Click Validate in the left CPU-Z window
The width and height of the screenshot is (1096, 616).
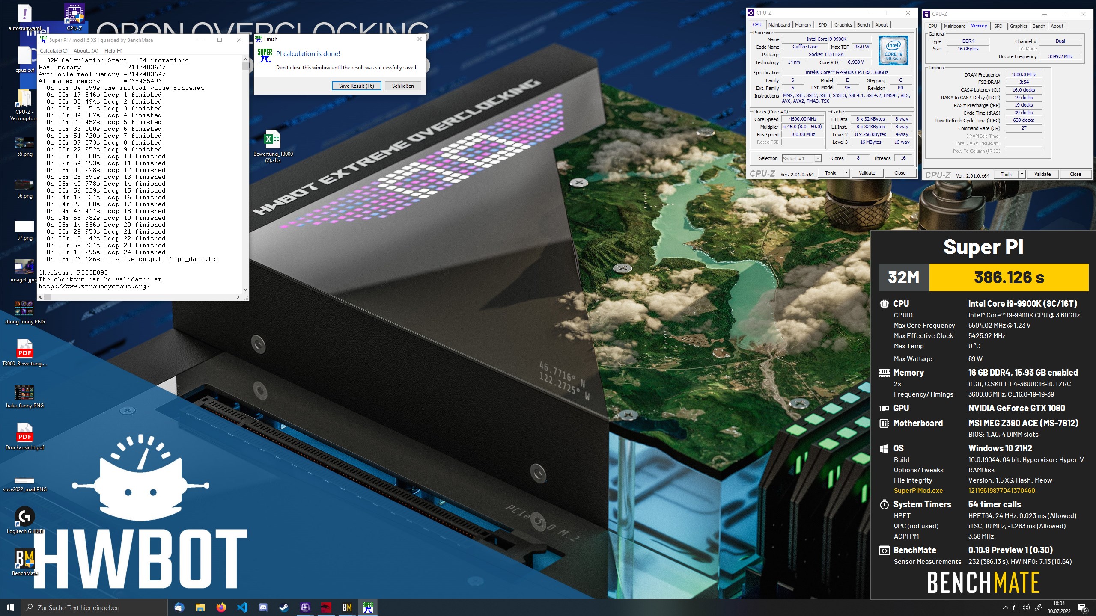pyautogui.click(x=867, y=173)
